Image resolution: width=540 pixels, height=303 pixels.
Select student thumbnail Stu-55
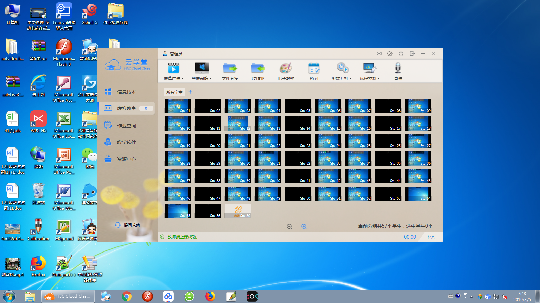point(178,211)
